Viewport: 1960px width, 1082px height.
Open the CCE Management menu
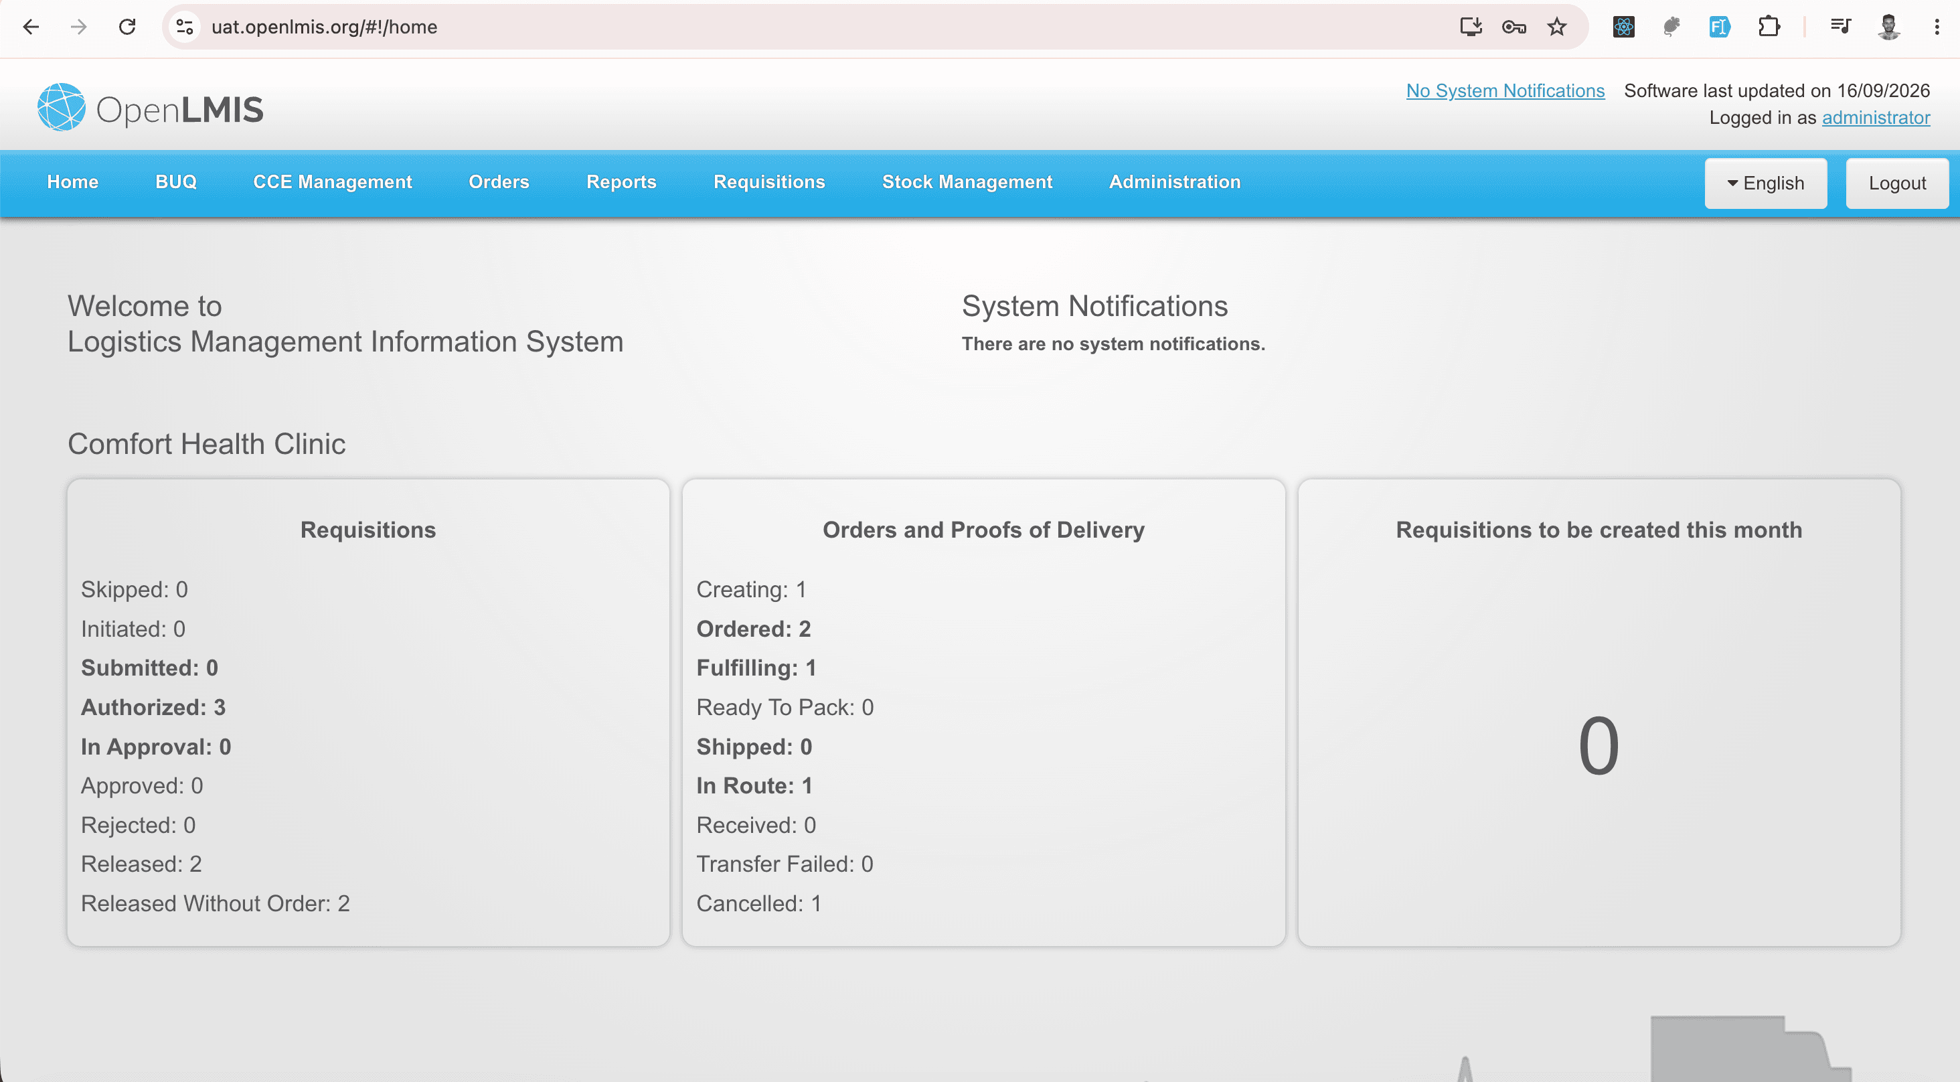point(333,182)
